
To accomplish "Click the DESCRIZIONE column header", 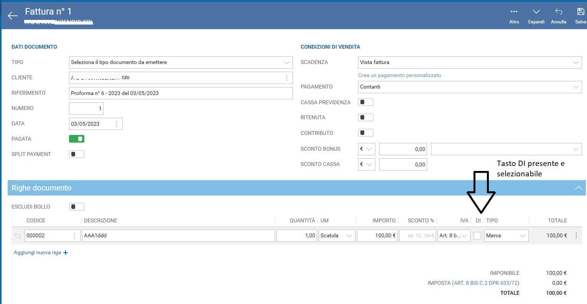I will [x=100, y=220].
